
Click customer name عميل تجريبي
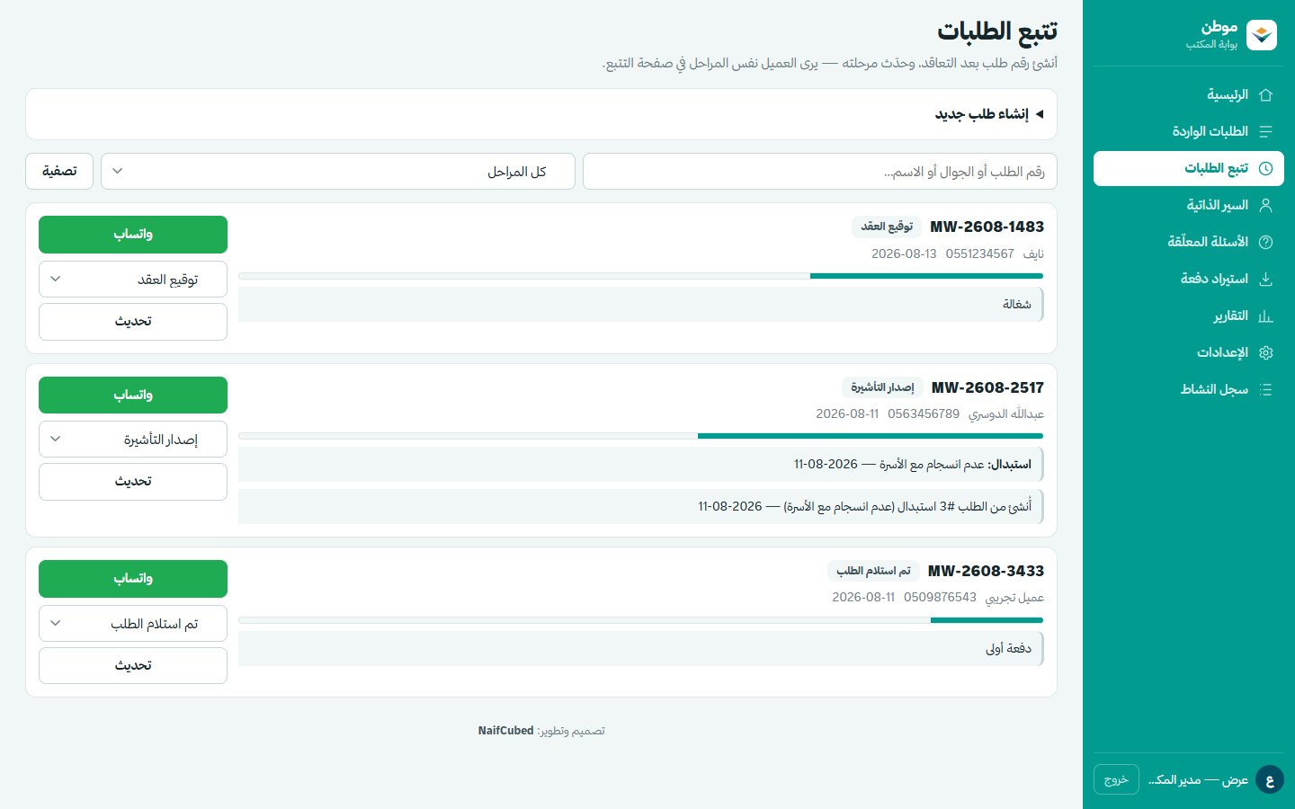1014,598
